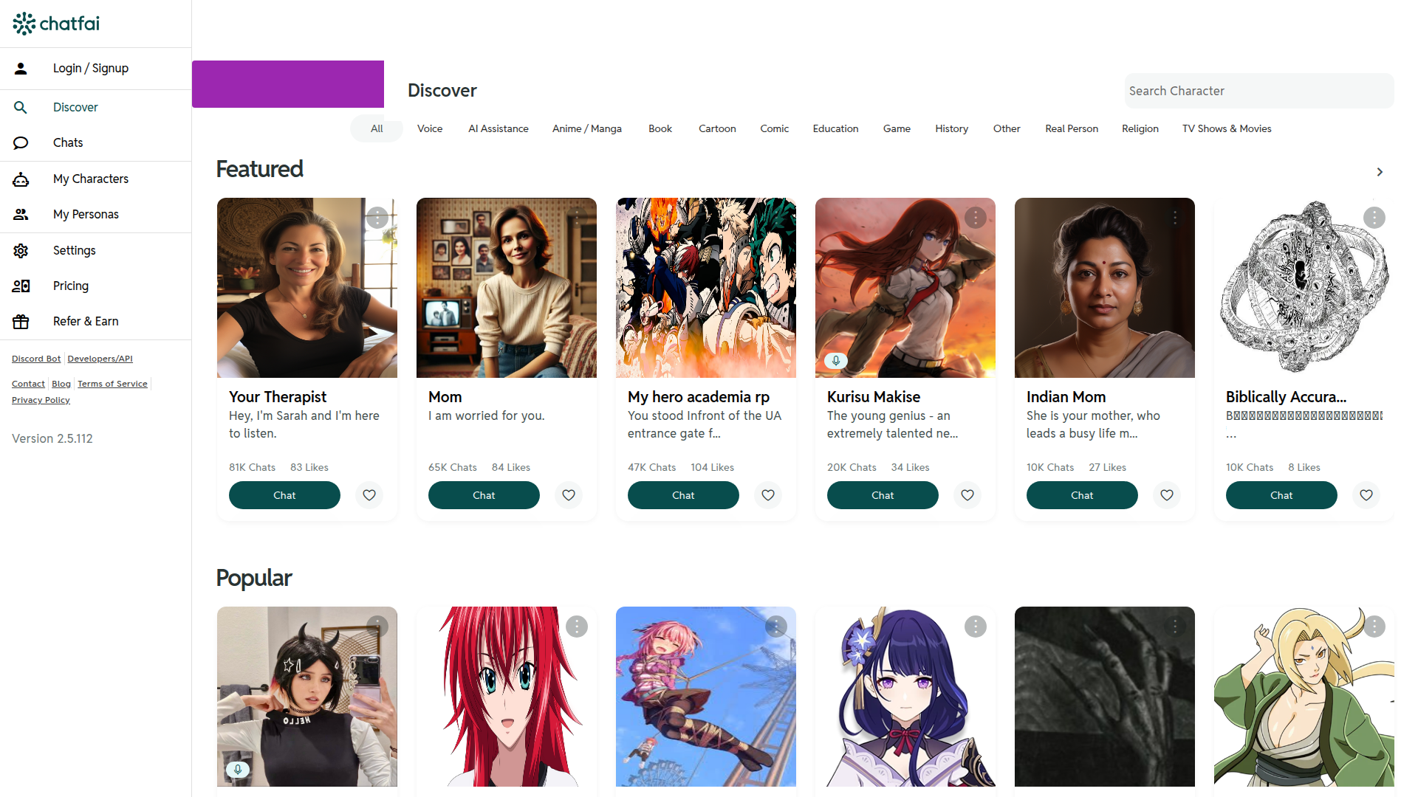Click the Pricing icon
Image resolution: width=1418 pixels, height=797 pixels.
pyautogui.click(x=21, y=286)
